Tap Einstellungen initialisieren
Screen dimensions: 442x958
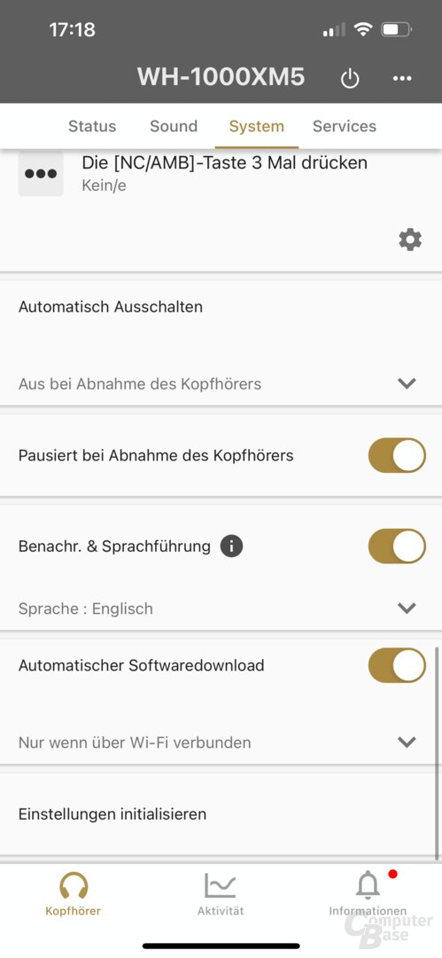pos(221,813)
